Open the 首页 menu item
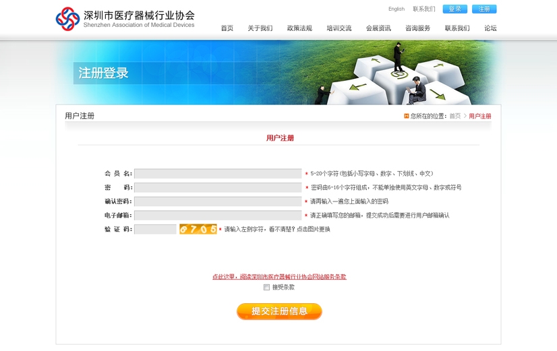Viewport: 557px width, 351px height. 227,28
